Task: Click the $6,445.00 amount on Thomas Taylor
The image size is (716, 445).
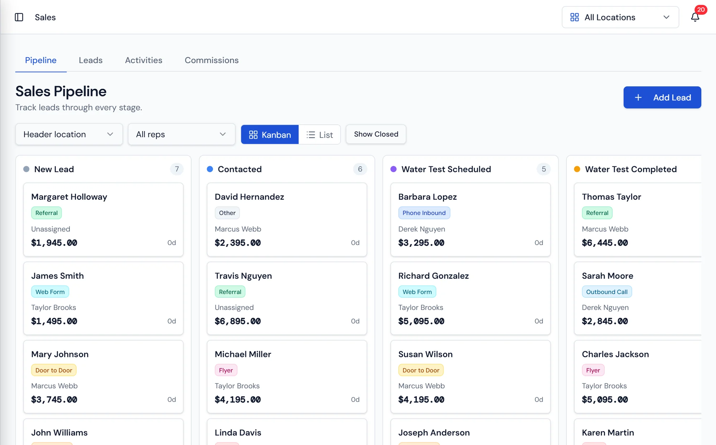Action: point(605,243)
